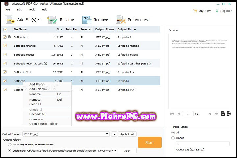This screenshot has width=237, height=158.
Task: Click Output Name Softpedia_PDF cell
Action: click(126, 90)
